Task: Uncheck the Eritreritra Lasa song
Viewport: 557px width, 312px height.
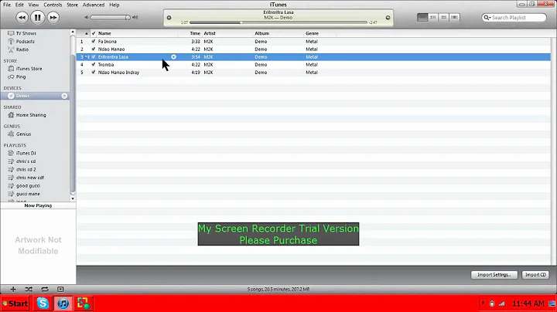Action: 94,56
